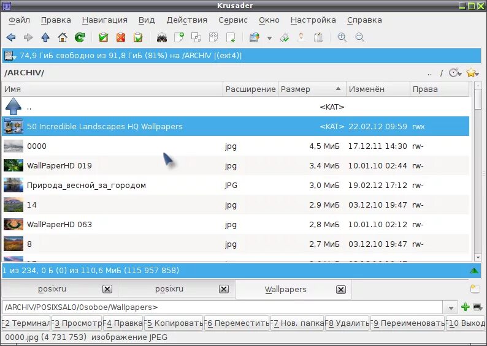Screen dimensions: 487x346
Task: Click the '/' root button in path bar
Action: point(442,73)
